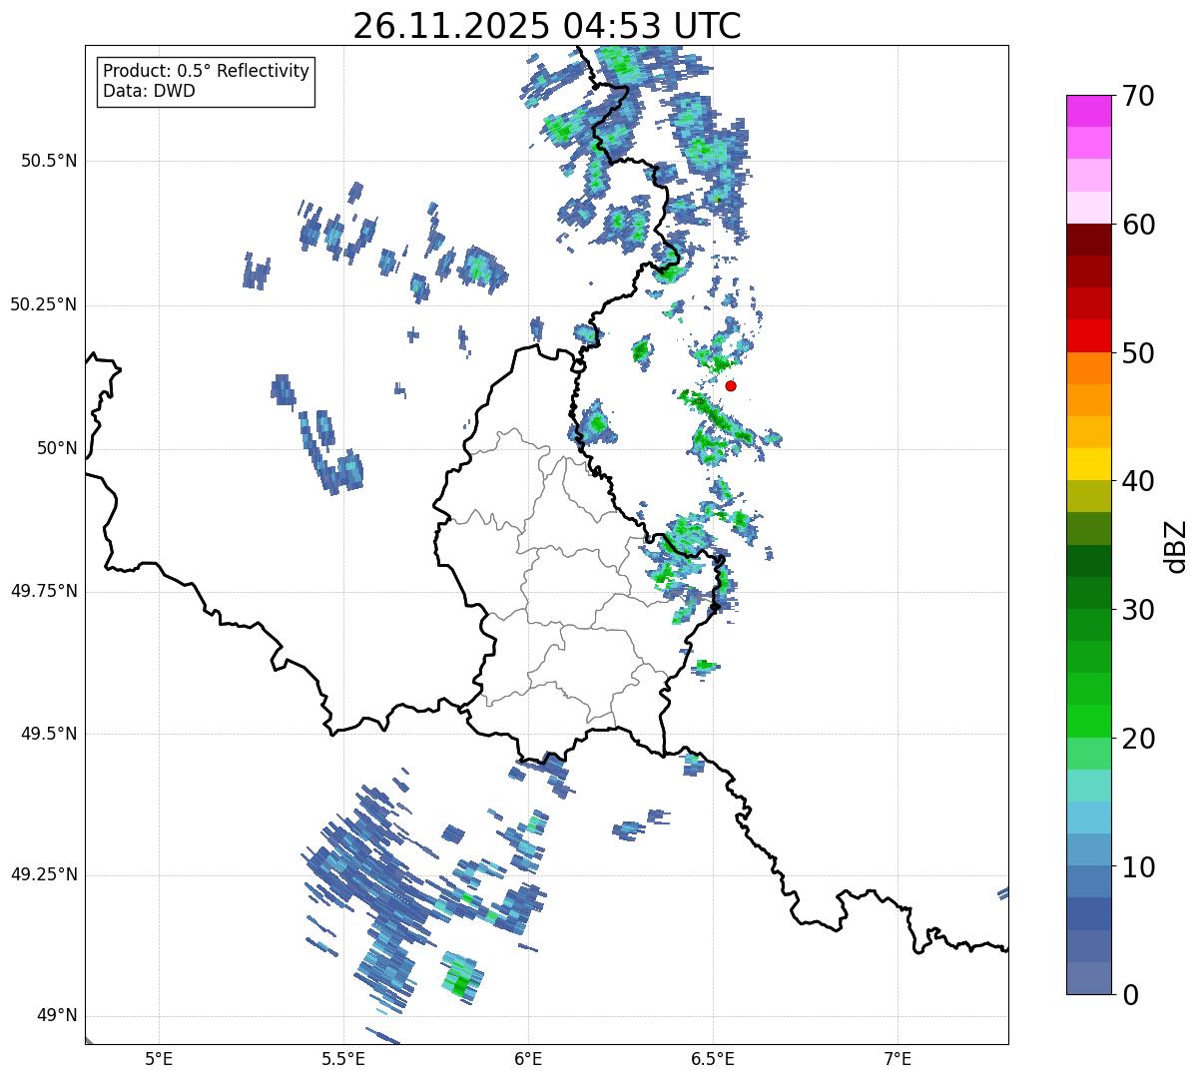This screenshot has height=1079, width=1200.
Task: Click the 7°E longitude label
Action: coord(898,1058)
